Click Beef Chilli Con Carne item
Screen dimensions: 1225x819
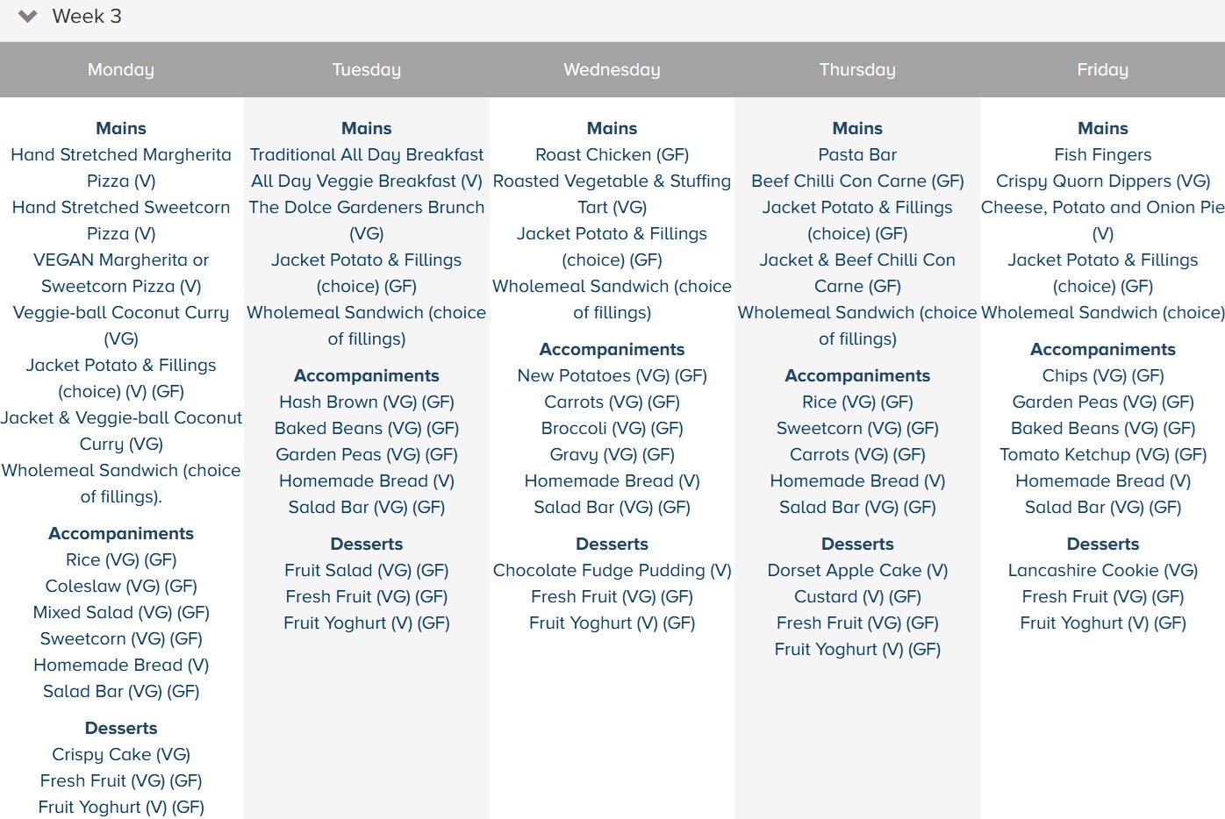pos(857,182)
